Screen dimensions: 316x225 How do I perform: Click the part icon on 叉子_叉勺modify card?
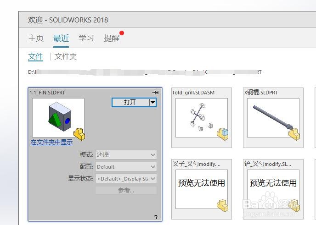[223, 205]
